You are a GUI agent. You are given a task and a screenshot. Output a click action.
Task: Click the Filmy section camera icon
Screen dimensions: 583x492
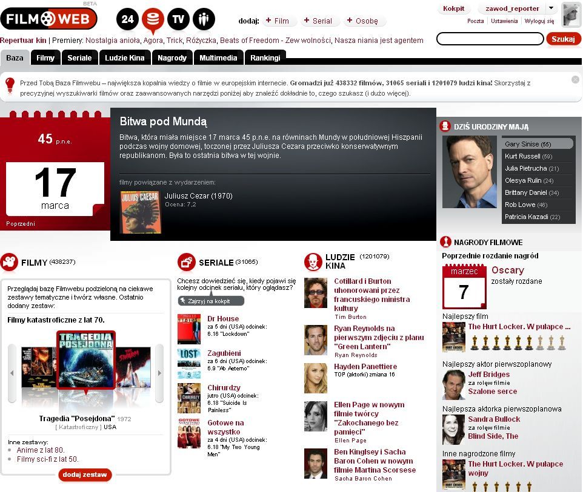coord(9,262)
